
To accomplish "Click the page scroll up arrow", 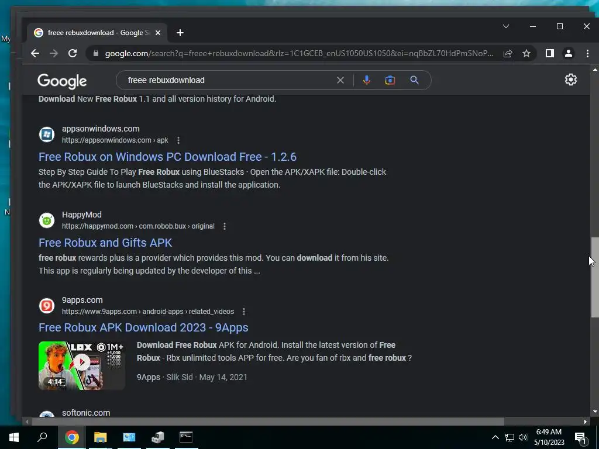I will 595,70.
